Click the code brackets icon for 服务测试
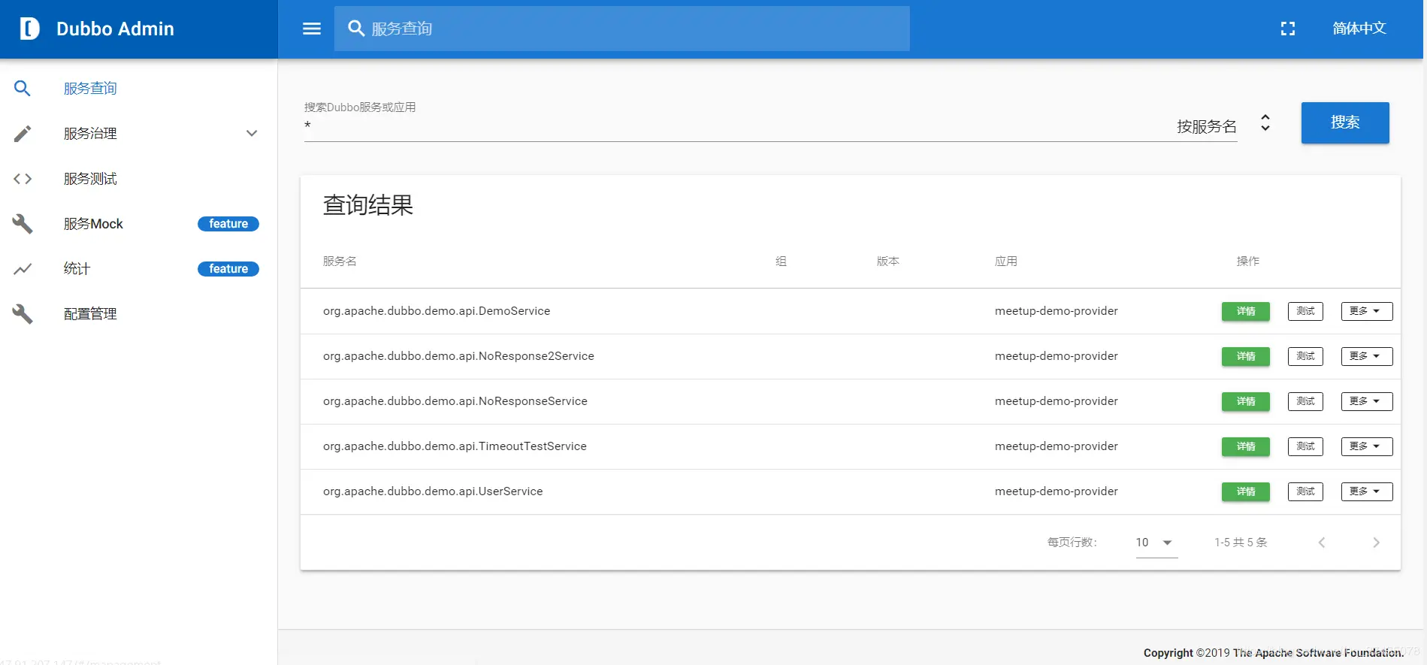This screenshot has height=665, width=1427. (x=23, y=179)
